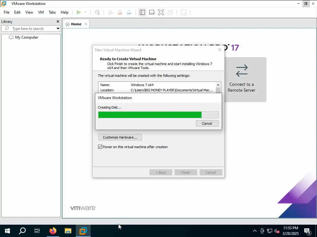Image resolution: width=317 pixels, height=237 pixels.
Task: Close the Library panel
Action: pos(58,21)
